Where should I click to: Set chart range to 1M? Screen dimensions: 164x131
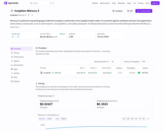[x=132, y=119]
